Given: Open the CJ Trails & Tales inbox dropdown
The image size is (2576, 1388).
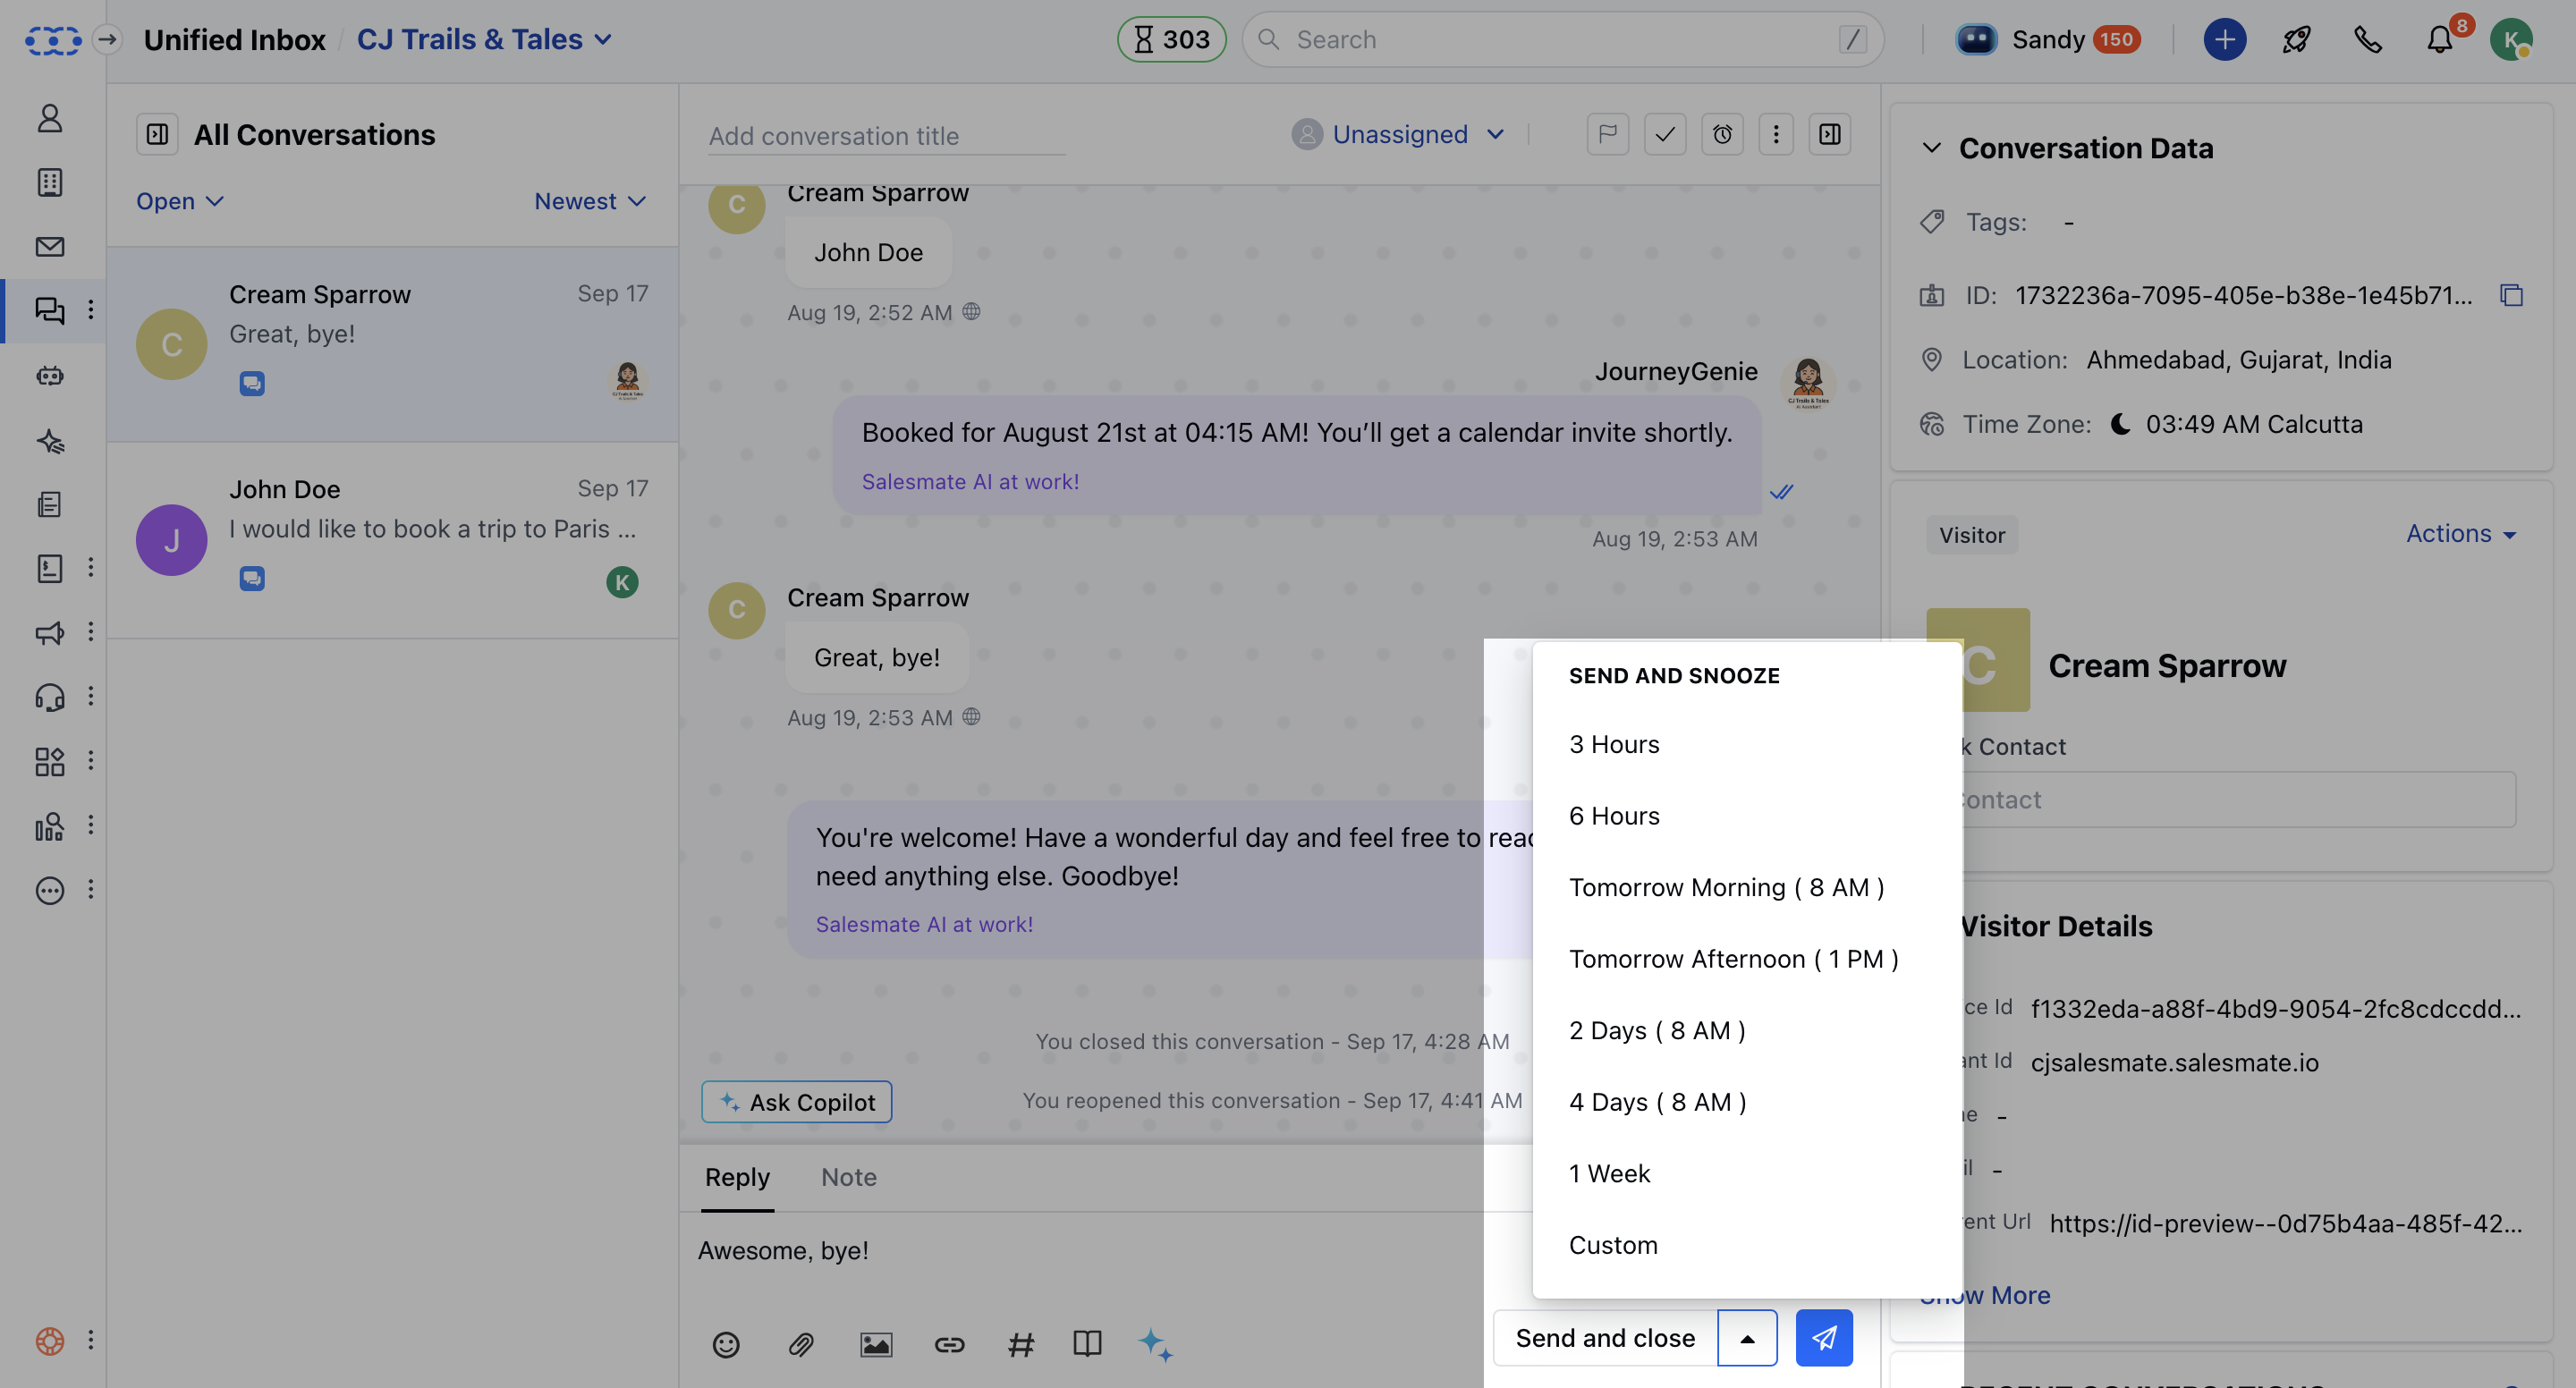Looking at the screenshot, I should click(x=484, y=39).
